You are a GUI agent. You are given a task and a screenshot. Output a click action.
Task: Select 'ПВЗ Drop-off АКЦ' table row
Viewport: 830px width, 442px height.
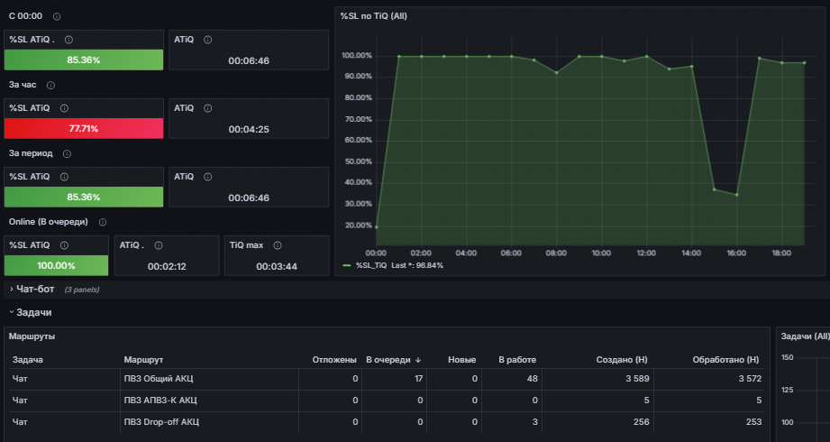(387, 422)
